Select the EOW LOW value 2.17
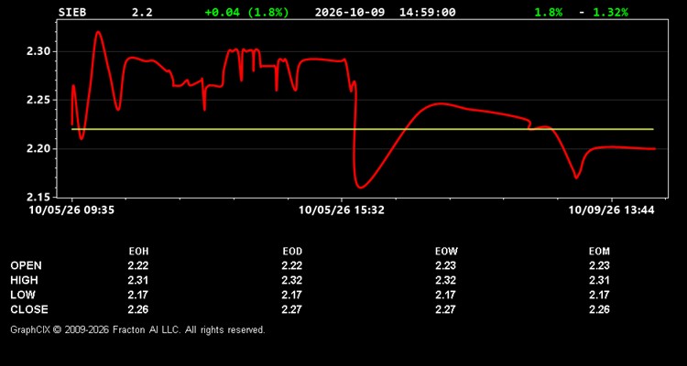 [445, 295]
